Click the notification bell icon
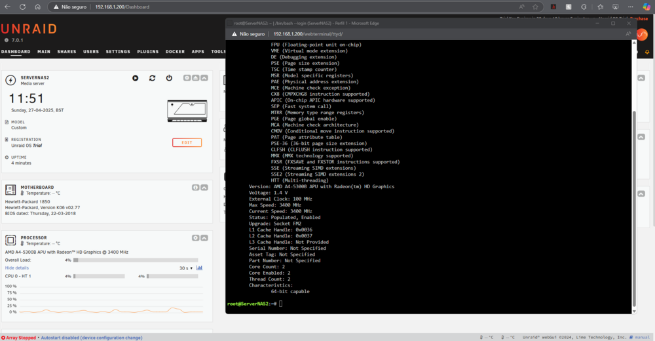 [x=647, y=52]
